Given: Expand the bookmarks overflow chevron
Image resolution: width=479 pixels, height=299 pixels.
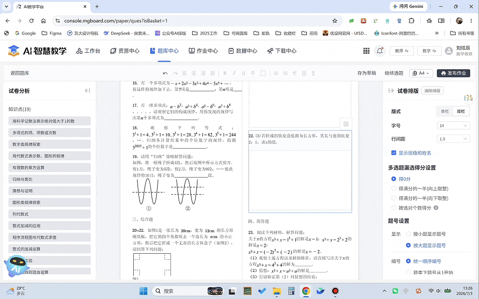Looking at the screenshot, I should pyautogui.click(x=437, y=33).
